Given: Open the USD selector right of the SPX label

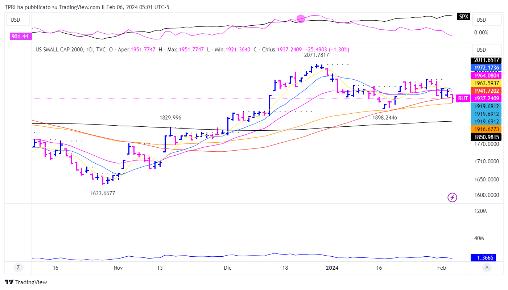Looking at the screenshot, I should [487, 20].
